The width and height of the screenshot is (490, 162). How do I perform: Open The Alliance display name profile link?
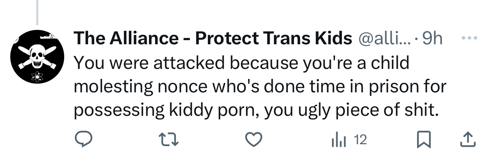125,38
